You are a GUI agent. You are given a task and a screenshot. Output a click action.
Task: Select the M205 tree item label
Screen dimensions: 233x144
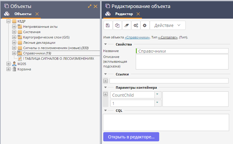point(22,64)
